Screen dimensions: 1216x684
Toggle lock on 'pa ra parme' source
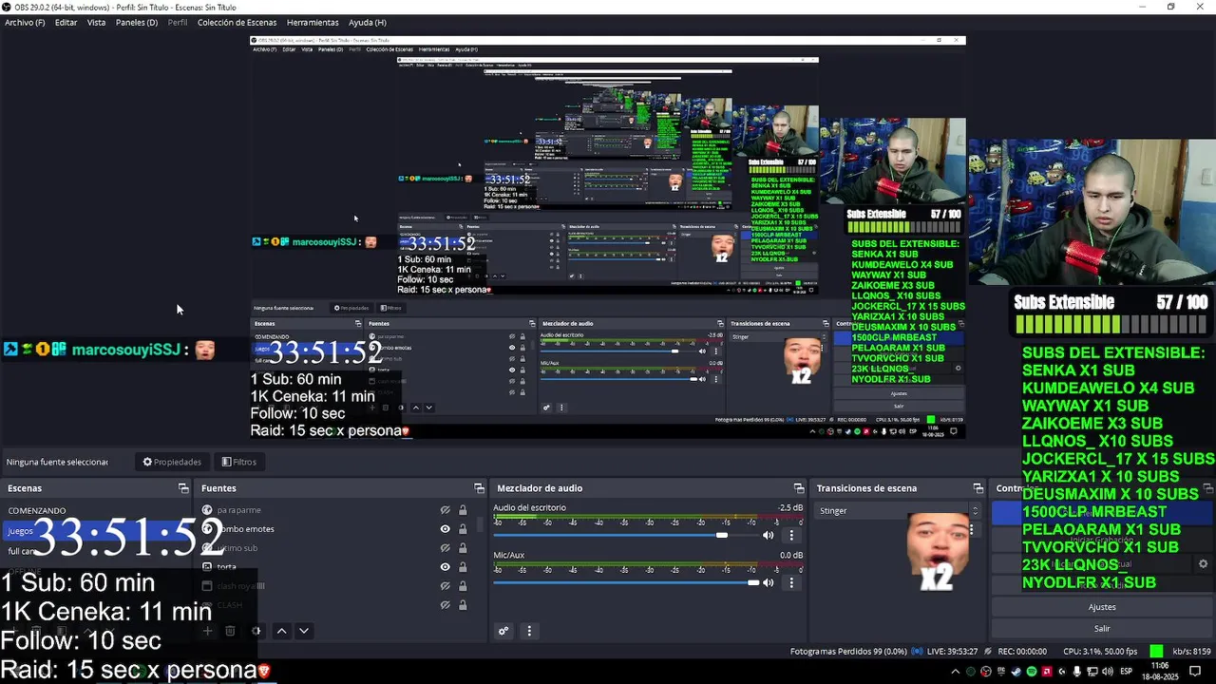(463, 510)
